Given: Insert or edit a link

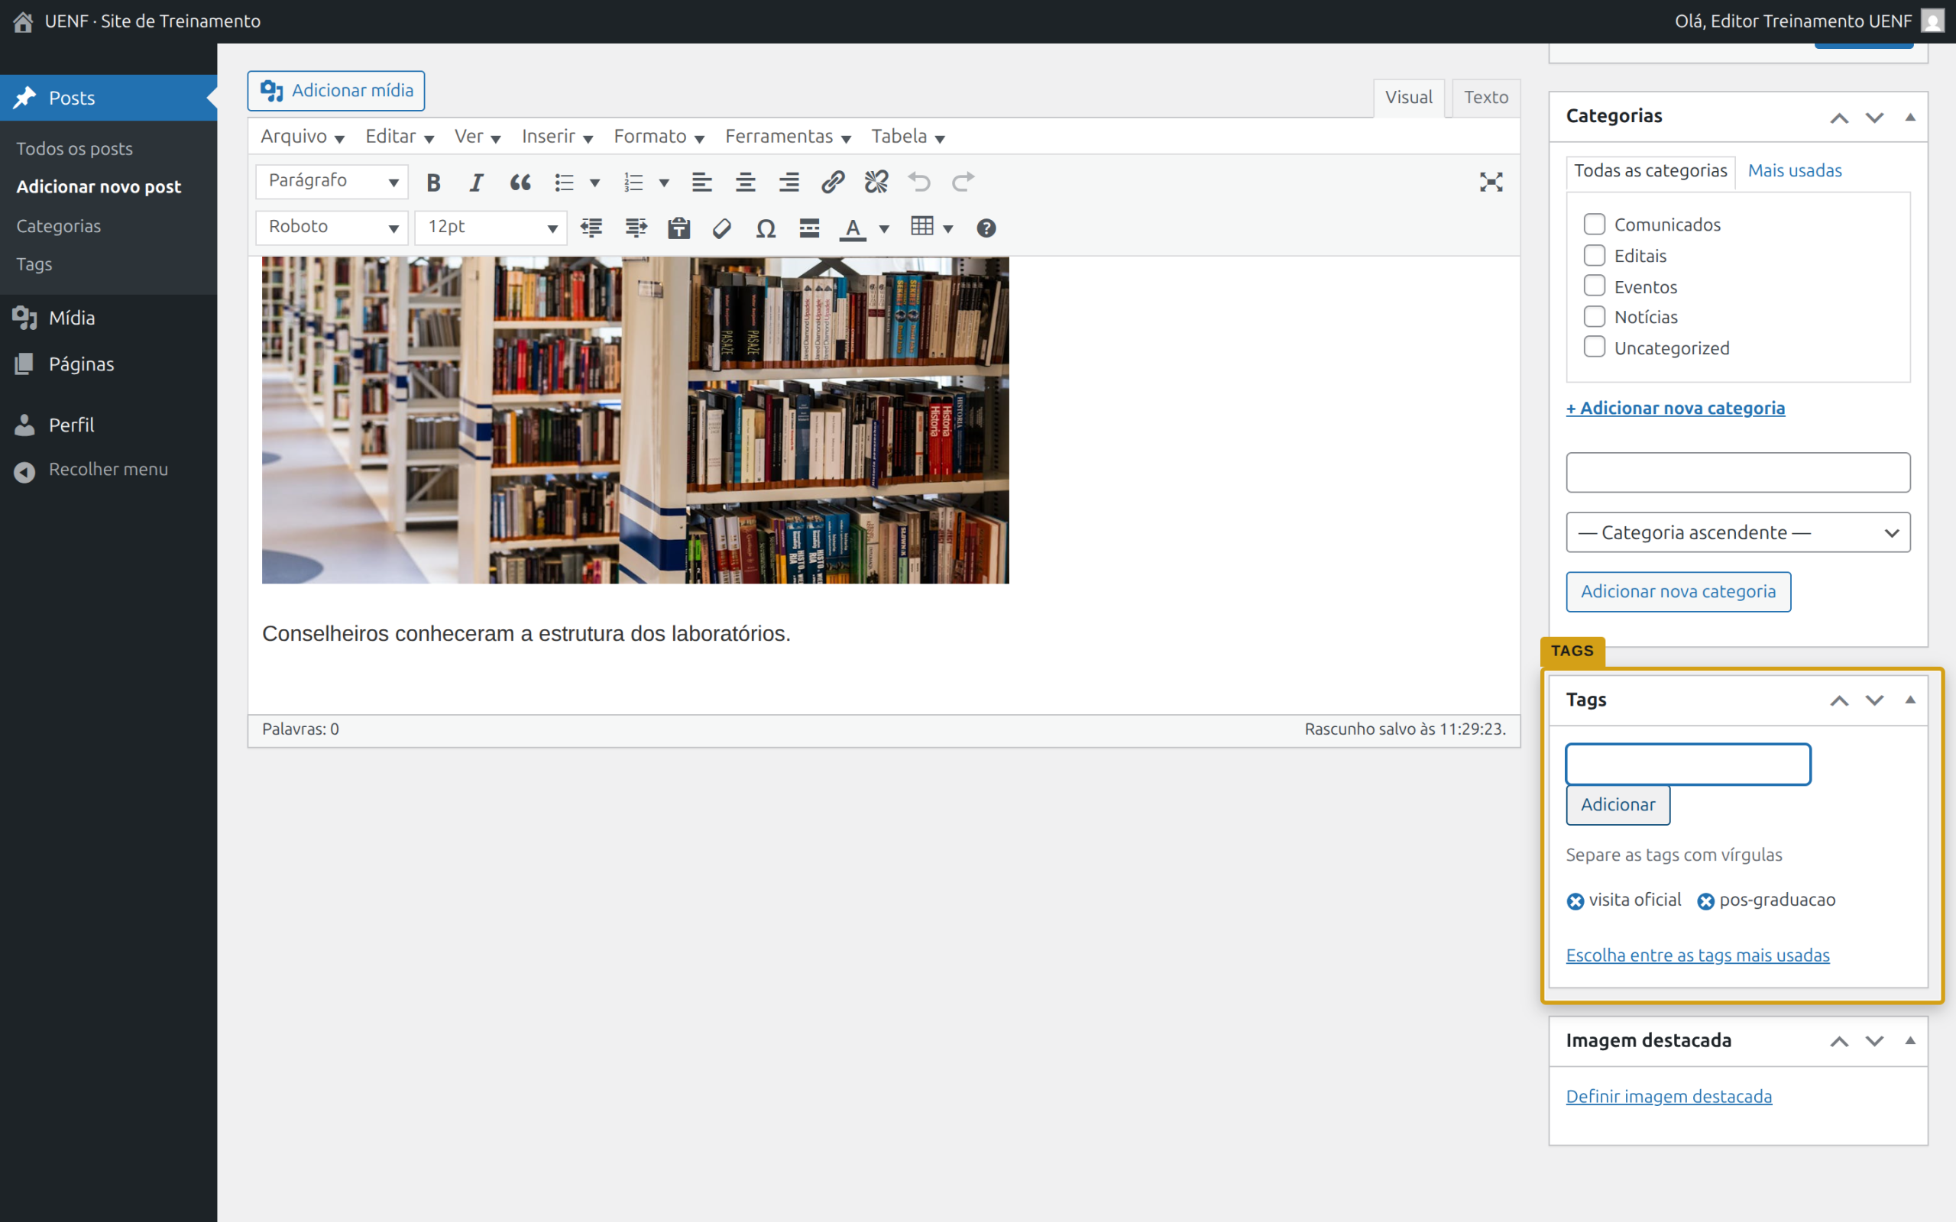Looking at the screenshot, I should tap(833, 183).
